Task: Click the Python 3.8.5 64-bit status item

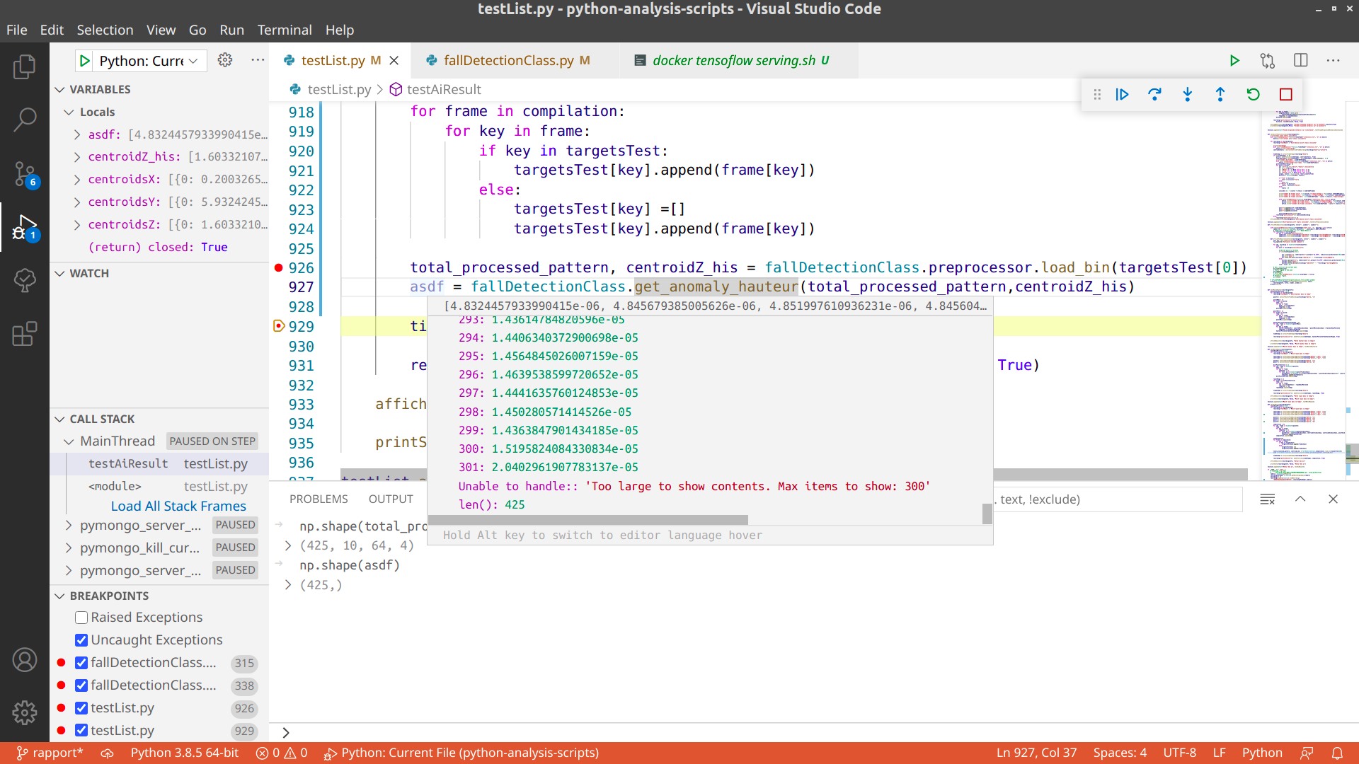Action: coord(185,752)
